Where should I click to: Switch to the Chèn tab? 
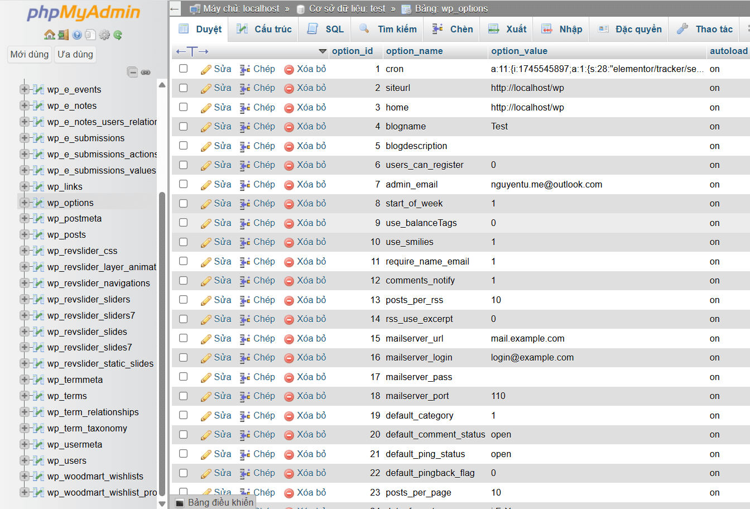click(453, 29)
